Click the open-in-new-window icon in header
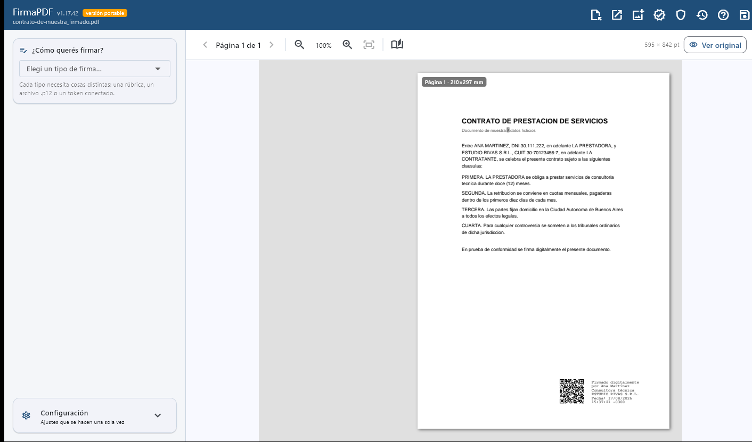The height and width of the screenshot is (442, 752). [x=617, y=15]
